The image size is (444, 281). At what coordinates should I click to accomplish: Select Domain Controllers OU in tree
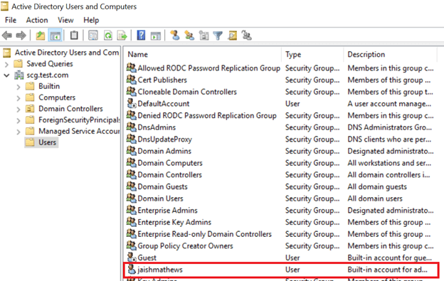coord(70,109)
